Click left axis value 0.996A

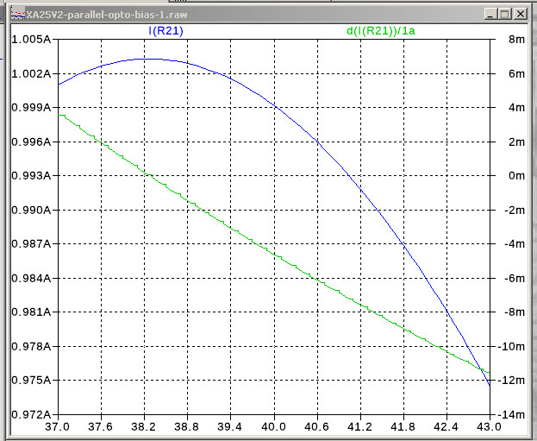coord(31,142)
